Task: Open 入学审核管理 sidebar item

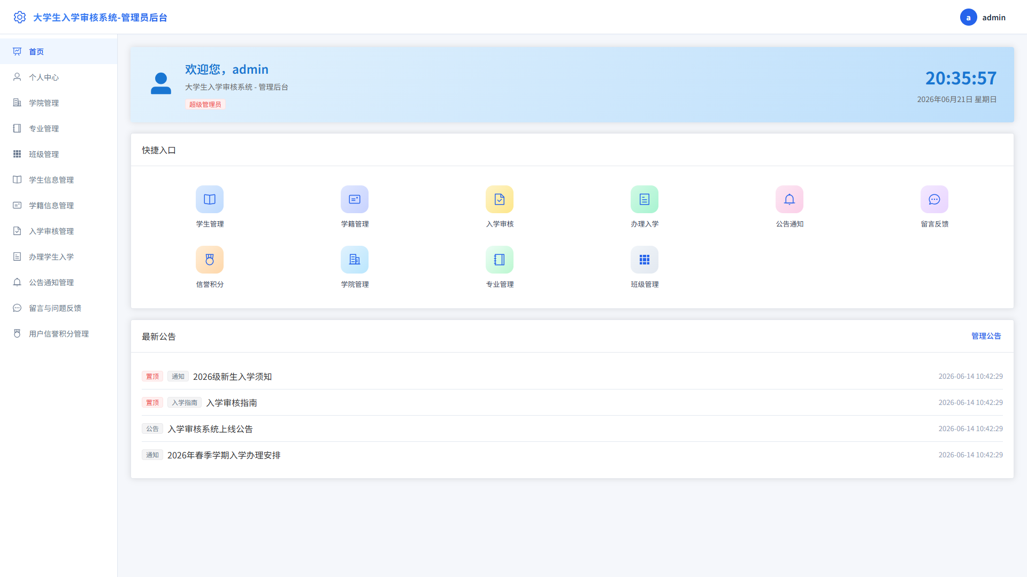Action: click(x=59, y=231)
